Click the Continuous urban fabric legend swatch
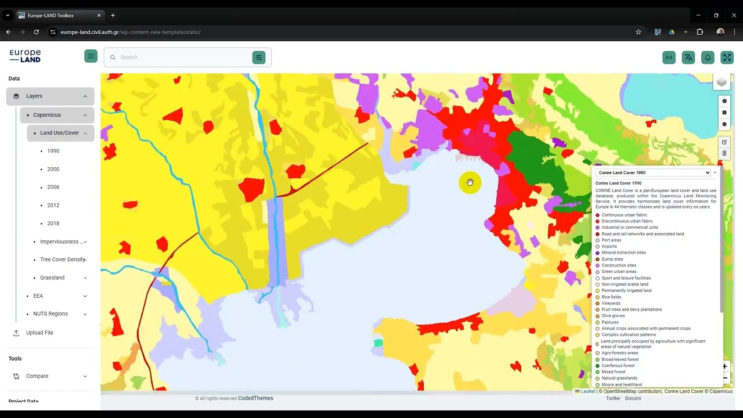 [597, 215]
